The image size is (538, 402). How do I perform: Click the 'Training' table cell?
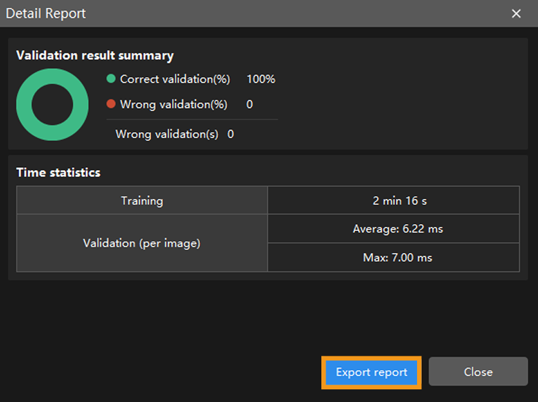[x=142, y=201]
